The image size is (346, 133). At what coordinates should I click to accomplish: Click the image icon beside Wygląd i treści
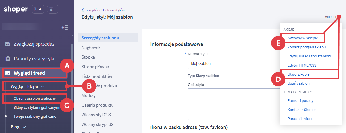point(8,73)
